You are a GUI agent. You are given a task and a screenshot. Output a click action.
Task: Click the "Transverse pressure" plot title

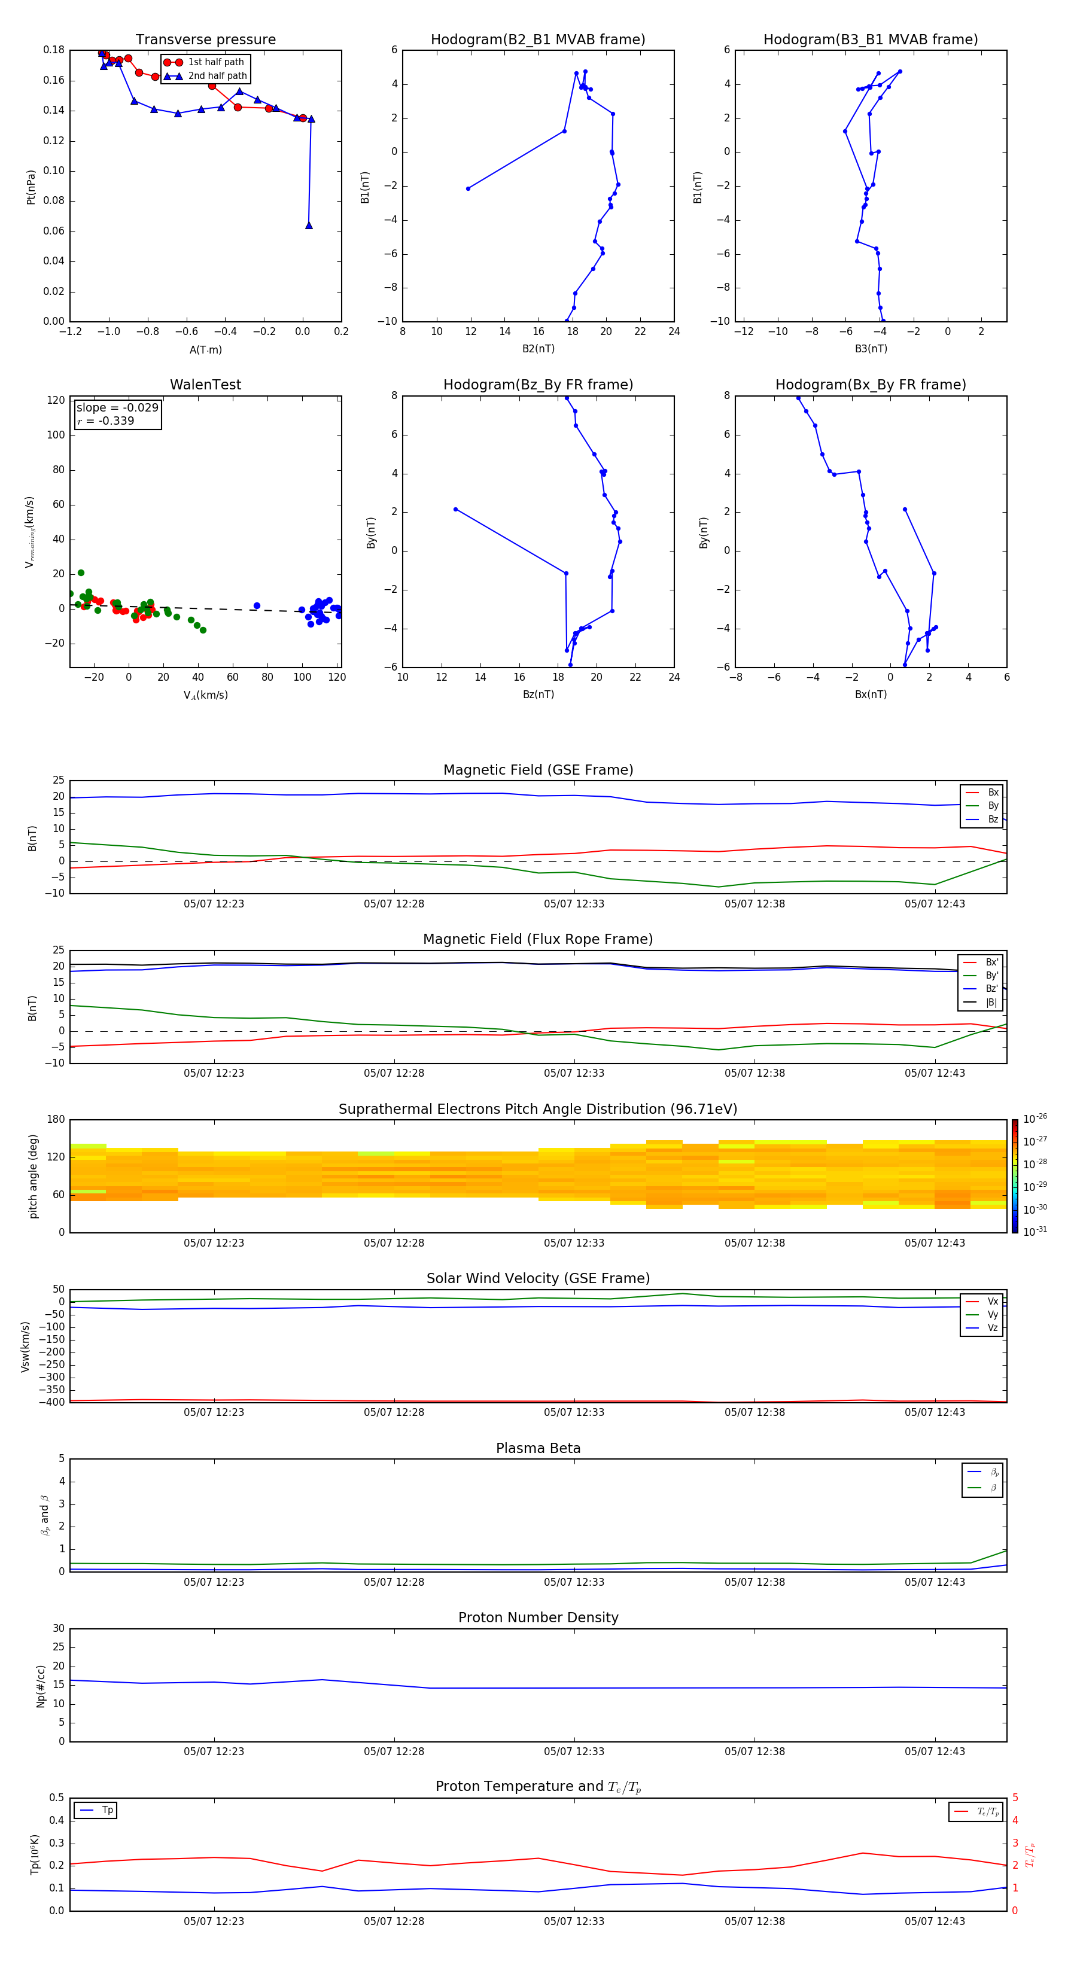point(205,40)
